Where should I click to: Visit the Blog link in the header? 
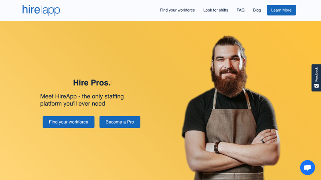[x=257, y=10]
